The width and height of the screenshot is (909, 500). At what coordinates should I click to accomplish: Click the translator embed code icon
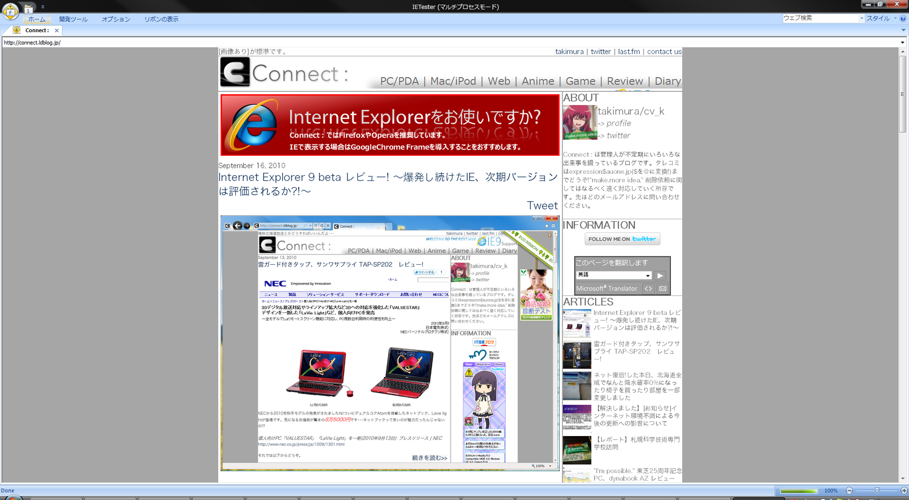[x=648, y=289]
